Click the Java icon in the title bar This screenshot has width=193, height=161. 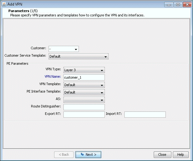[x=4, y=4]
